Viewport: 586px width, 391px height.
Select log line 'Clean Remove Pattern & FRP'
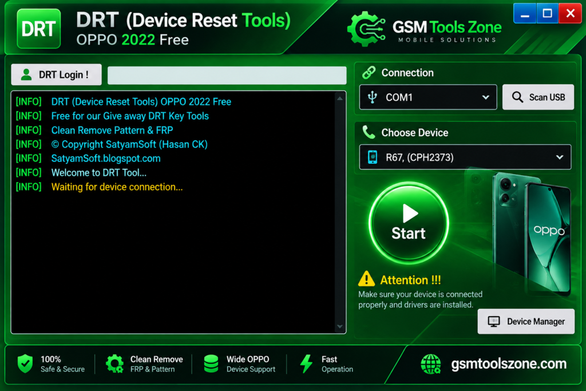click(112, 130)
